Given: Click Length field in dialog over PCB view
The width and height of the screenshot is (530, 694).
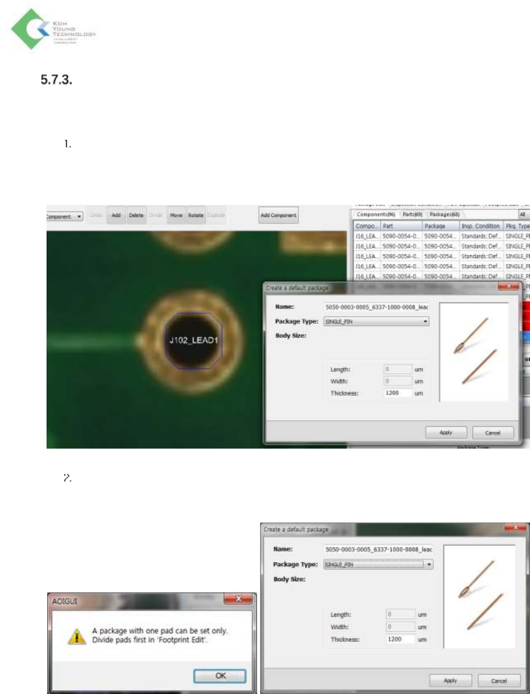Looking at the screenshot, I should (x=397, y=369).
